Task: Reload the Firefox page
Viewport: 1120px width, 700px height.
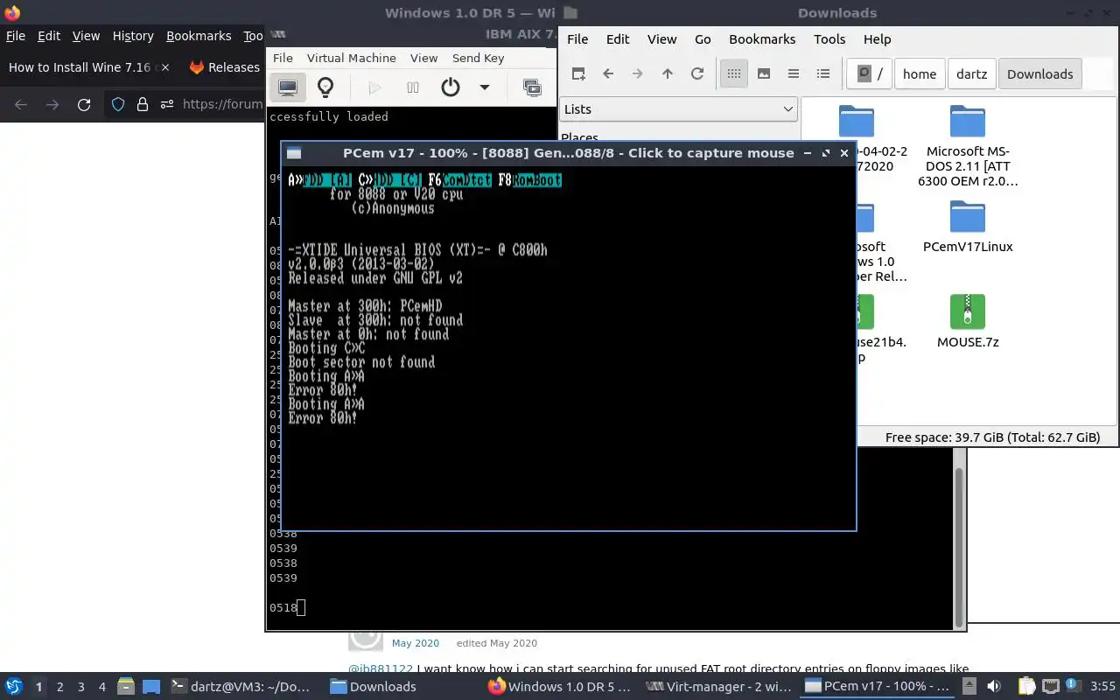Action: pos(84,104)
